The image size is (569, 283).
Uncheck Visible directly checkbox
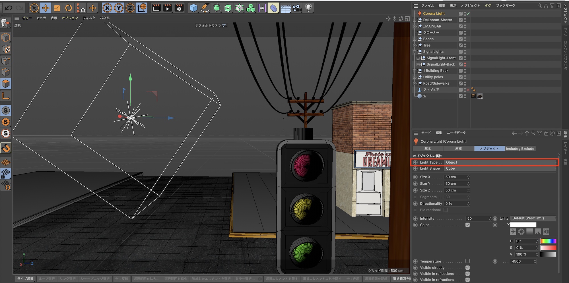(x=467, y=268)
